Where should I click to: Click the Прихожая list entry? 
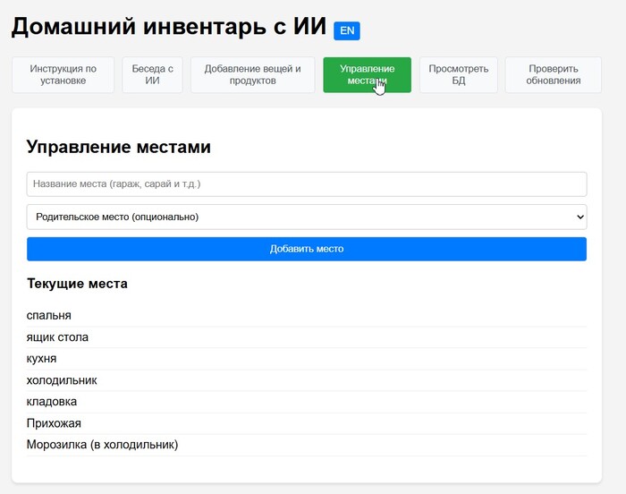click(x=55, y=423)
